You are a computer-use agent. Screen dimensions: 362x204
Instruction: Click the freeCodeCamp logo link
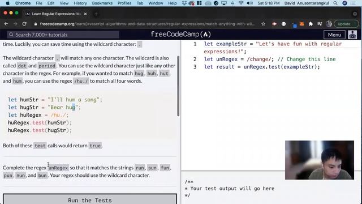181,35
